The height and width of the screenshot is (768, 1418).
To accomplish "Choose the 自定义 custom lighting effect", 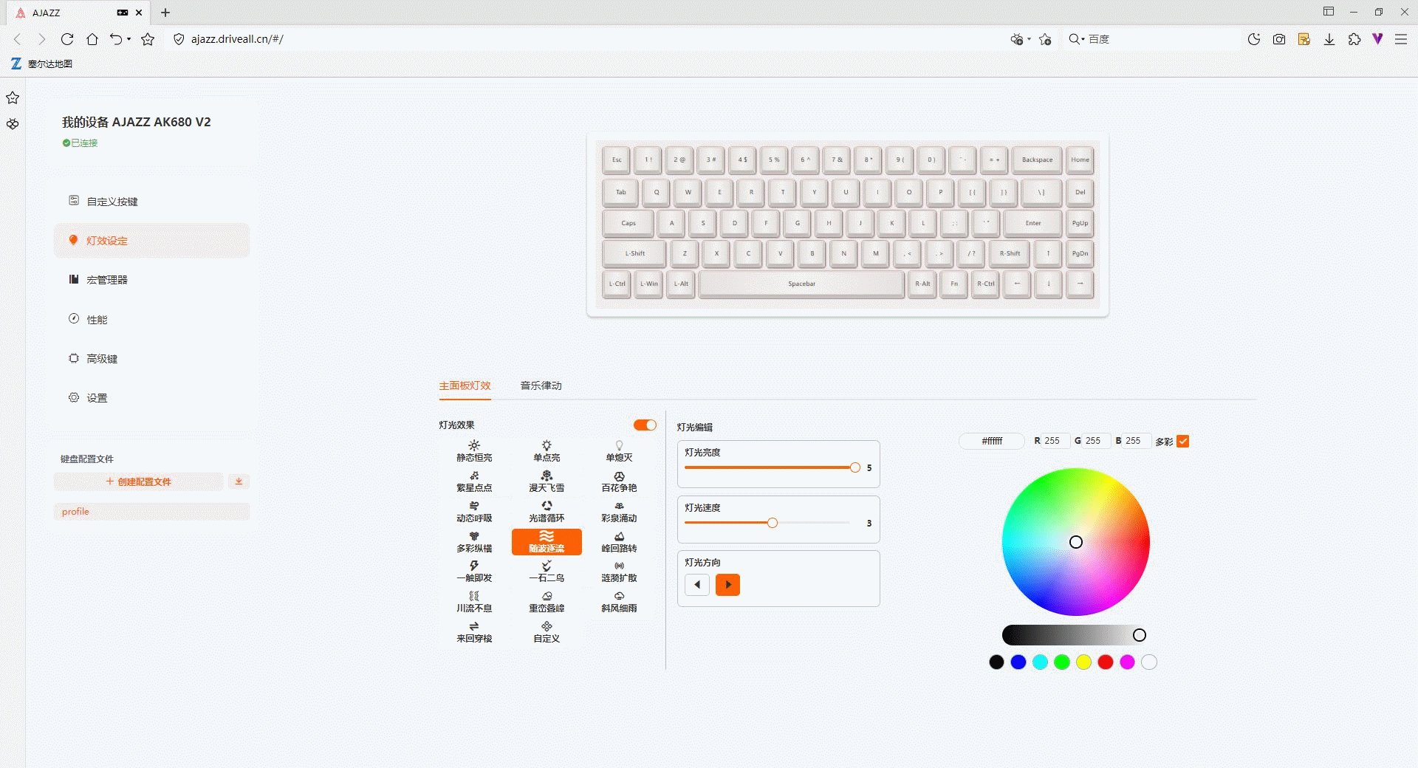I will pos(547,632).
